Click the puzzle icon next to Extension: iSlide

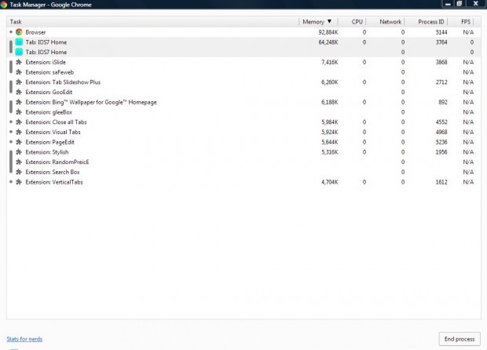(19, 62)
